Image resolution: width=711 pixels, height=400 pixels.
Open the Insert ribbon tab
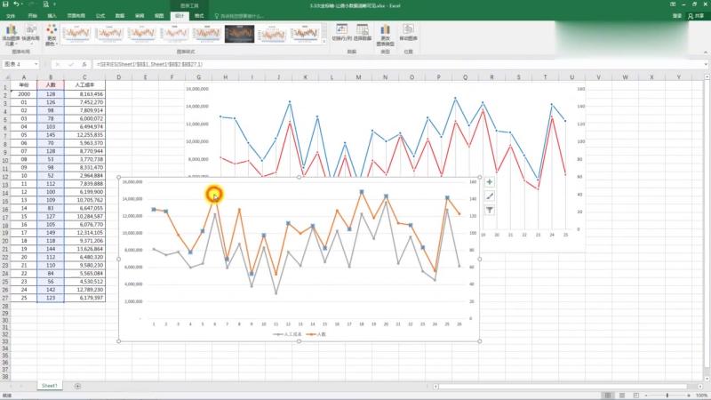pos(52,16)
